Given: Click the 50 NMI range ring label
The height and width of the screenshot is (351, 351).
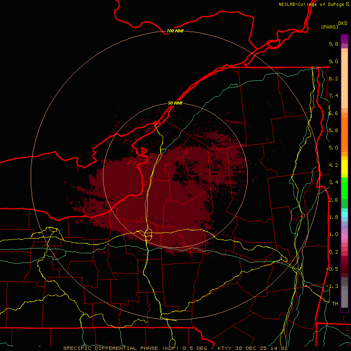Looking at the screenshot, I should coord(175,103).
